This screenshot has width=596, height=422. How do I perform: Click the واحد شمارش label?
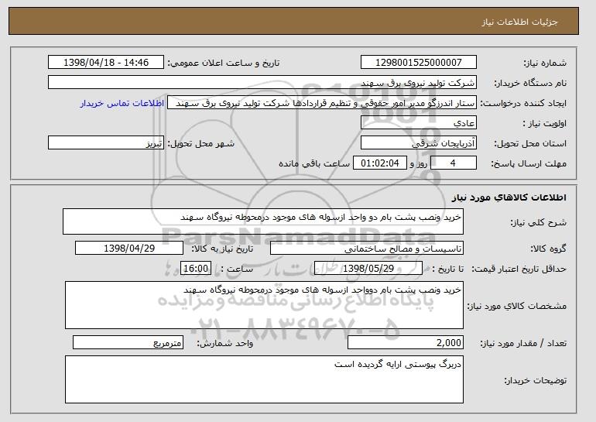pyautogui.click(x=224, y=344)
